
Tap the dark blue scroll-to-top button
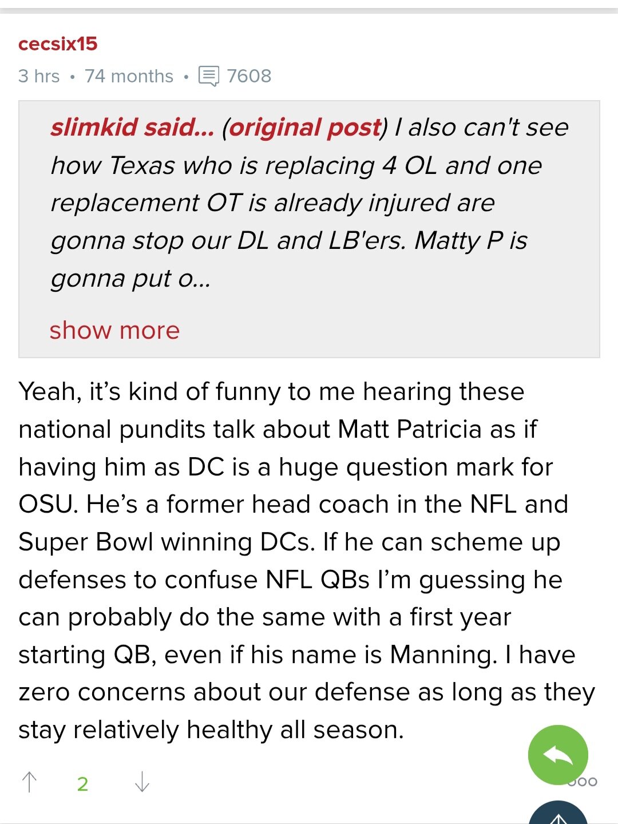tap(558, 814)
